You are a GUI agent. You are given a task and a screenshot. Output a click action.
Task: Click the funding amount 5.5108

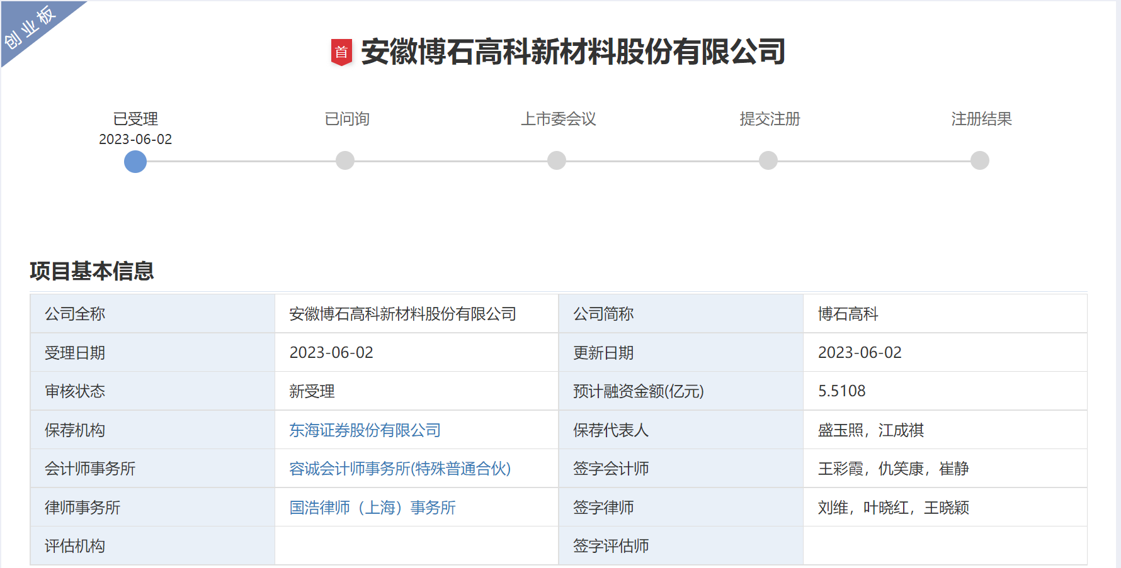(841, 391)
